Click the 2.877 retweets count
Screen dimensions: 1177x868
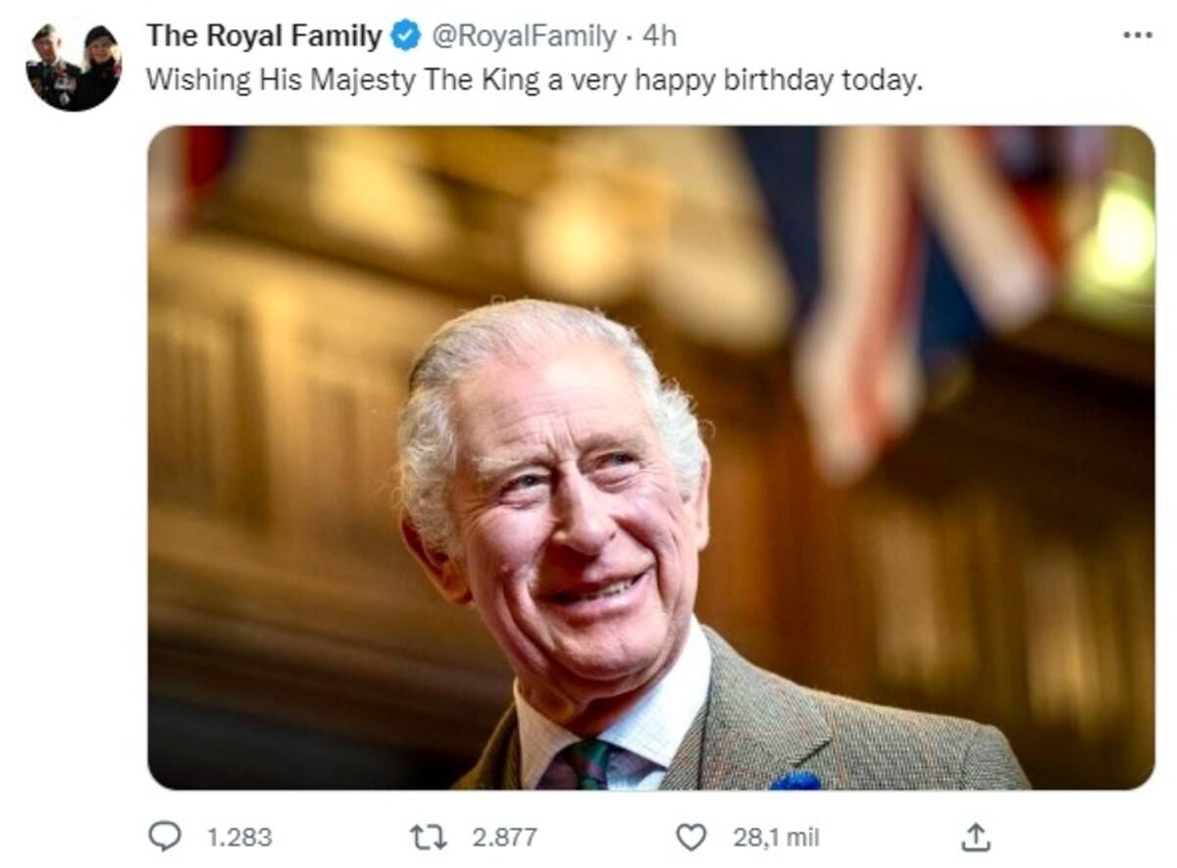click(504, 838)
